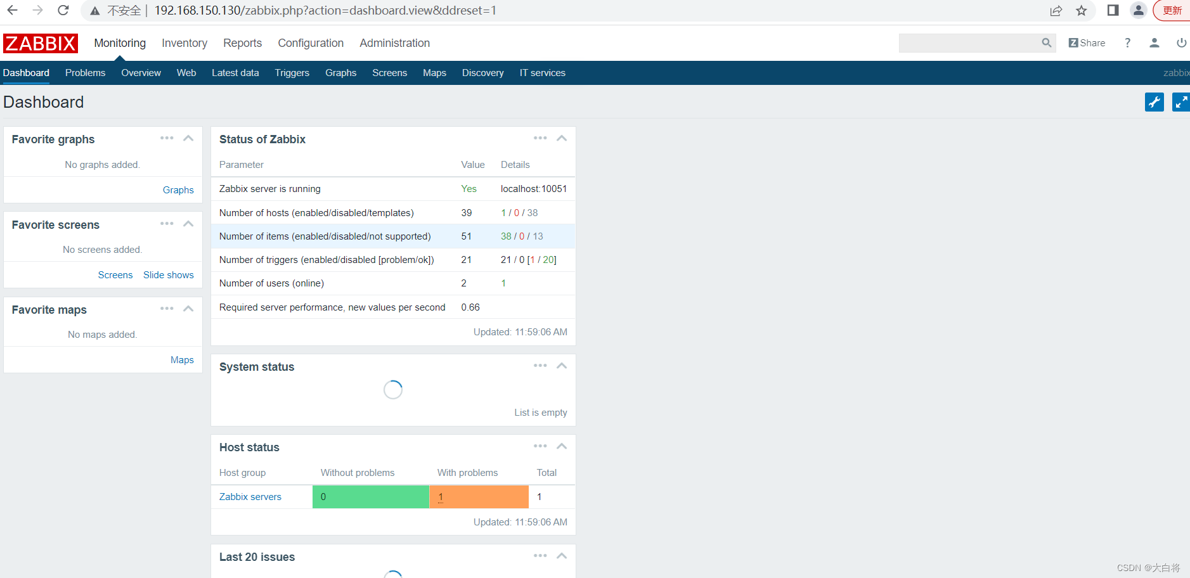Viewport: 1190px width, 578px height.
Task: Open Help question mark icon
Action: [x=1127, y=42]
